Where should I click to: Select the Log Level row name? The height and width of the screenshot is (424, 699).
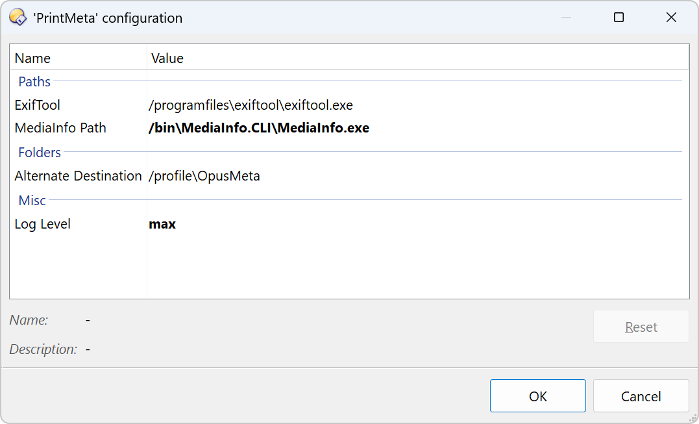point(43,224)
